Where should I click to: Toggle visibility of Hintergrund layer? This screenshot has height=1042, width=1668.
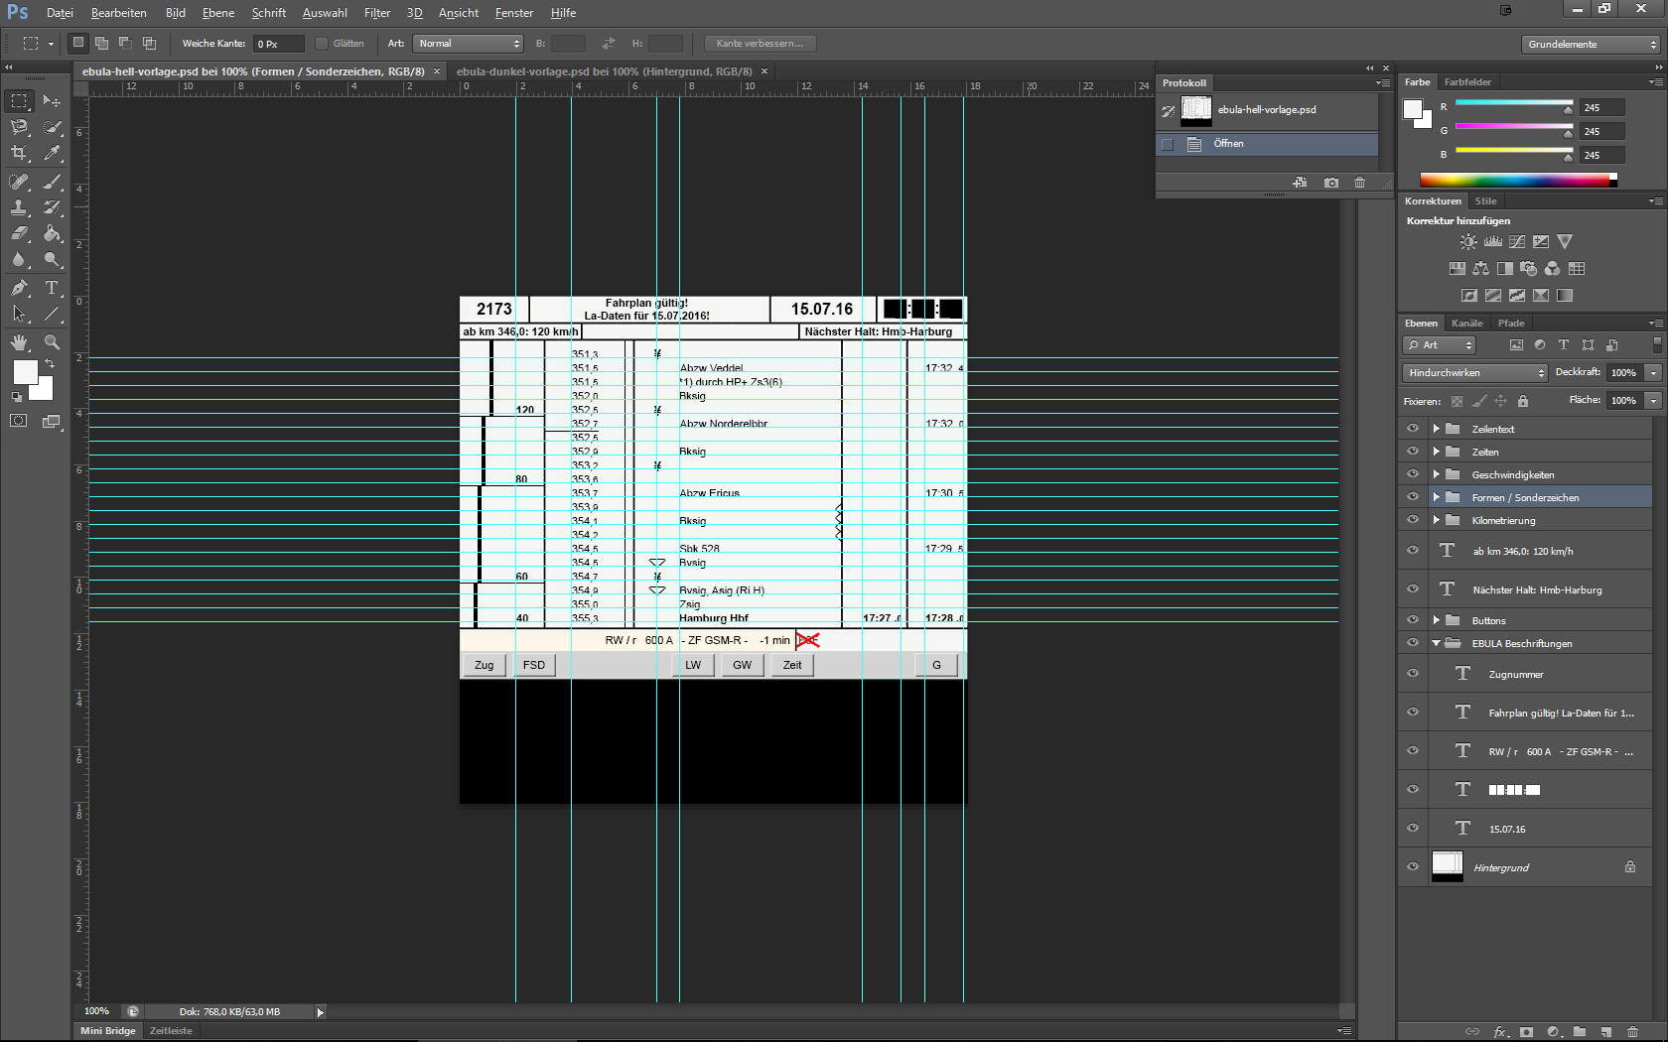click(1413, 866)
